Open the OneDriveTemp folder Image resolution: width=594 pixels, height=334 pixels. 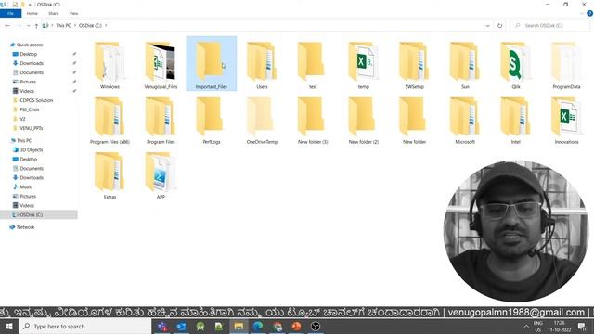coord(262,120)
